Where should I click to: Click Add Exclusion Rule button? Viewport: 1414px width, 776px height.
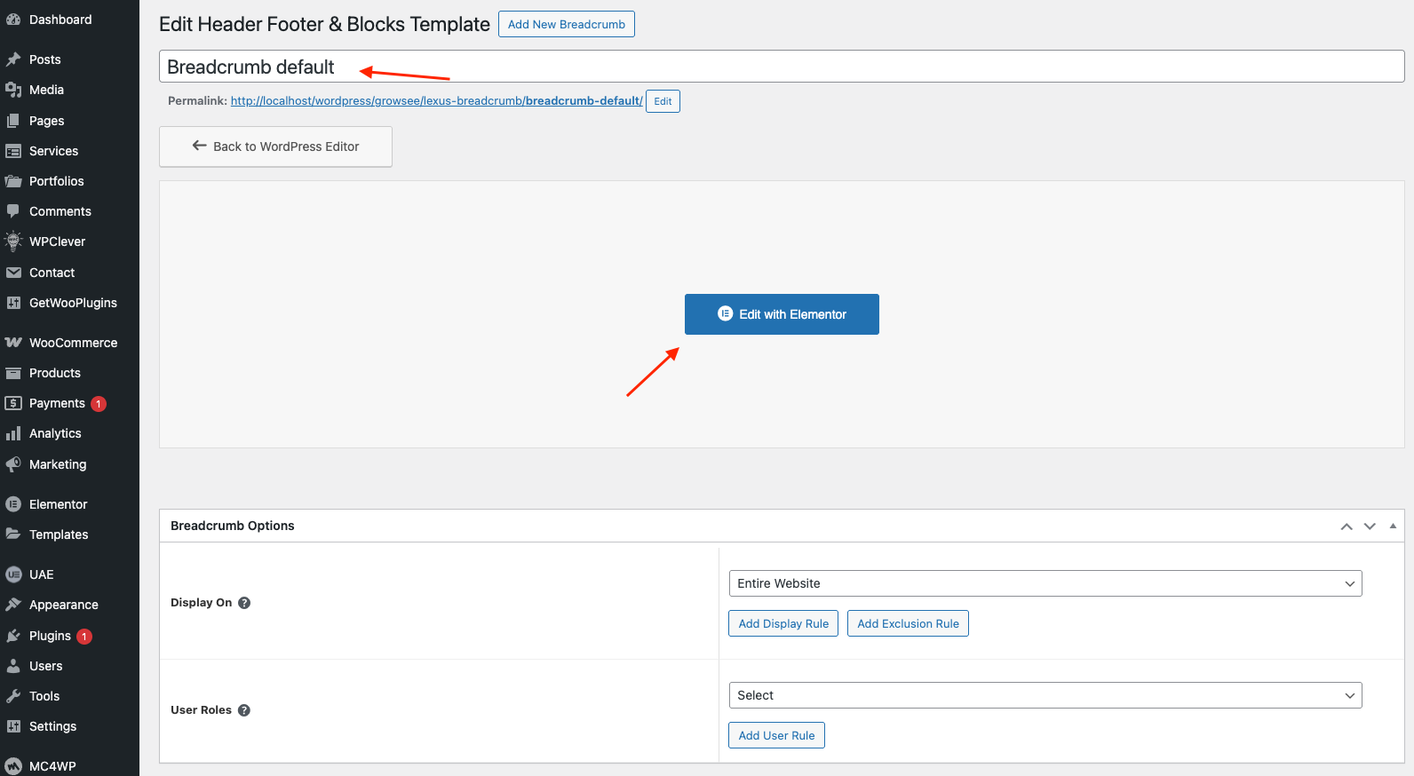(908, 623)
